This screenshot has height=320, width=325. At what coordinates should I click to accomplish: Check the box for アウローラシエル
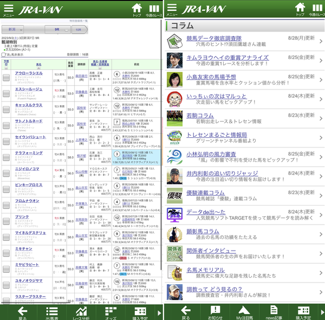coord(6,78)
